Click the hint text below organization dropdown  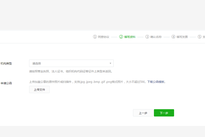(71, 71)
